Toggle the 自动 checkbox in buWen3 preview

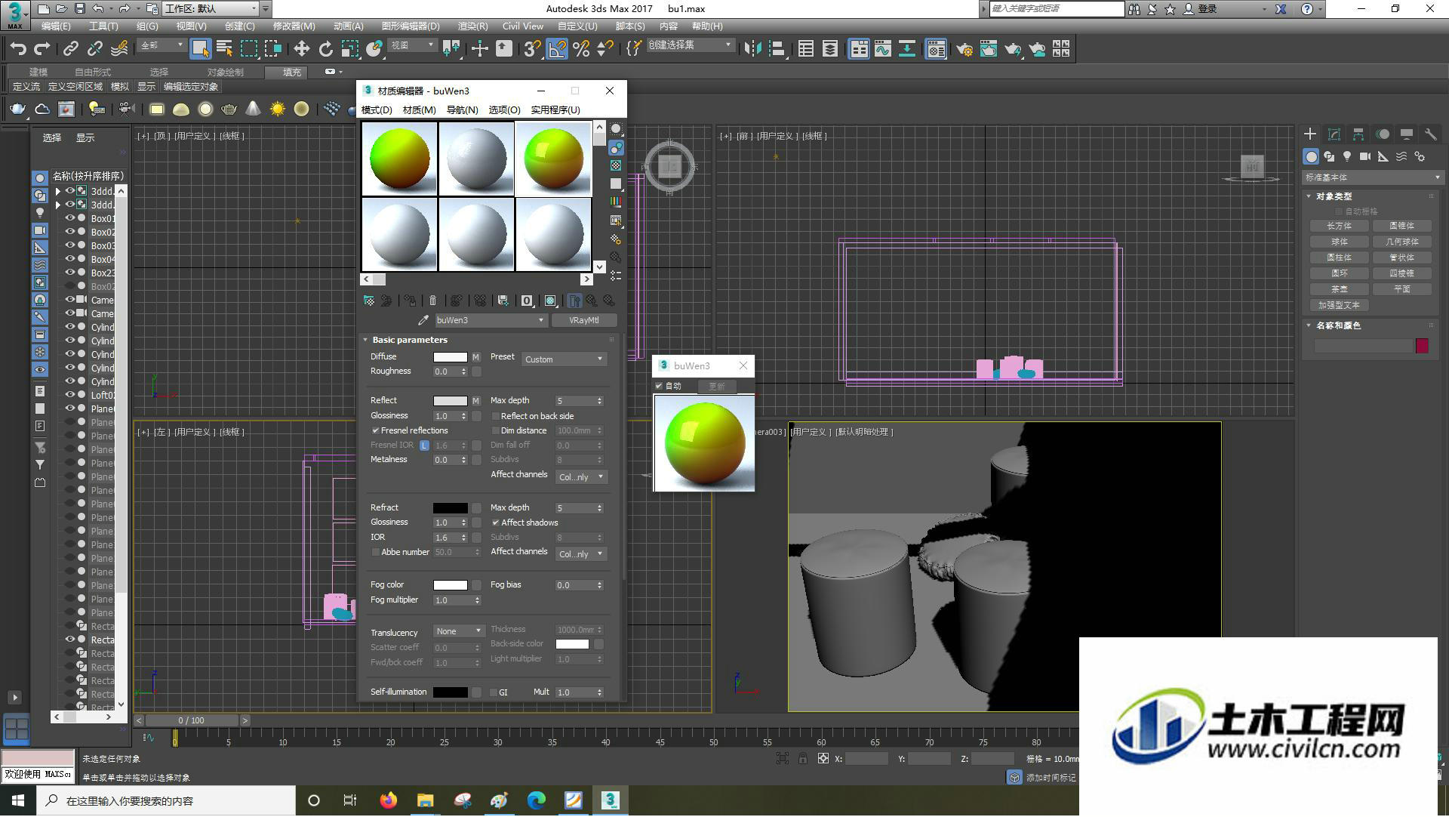(659, 386)
